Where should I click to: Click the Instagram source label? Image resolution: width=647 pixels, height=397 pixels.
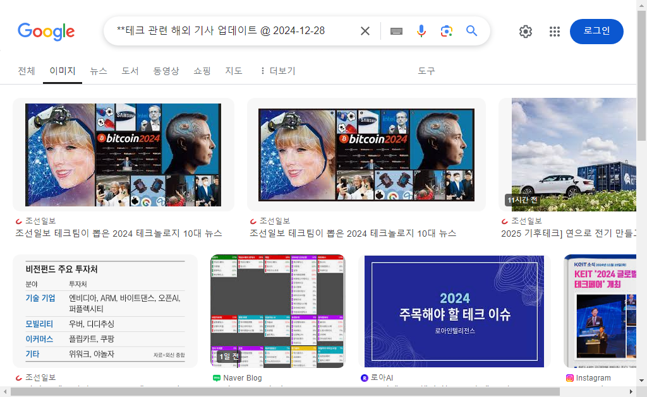coord(593,377)
